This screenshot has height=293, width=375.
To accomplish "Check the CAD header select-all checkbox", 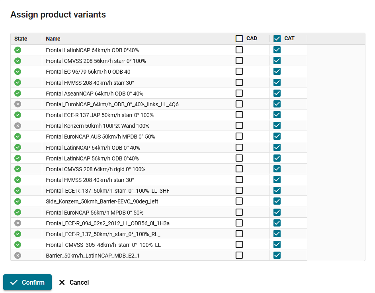I will click(239, 39).
